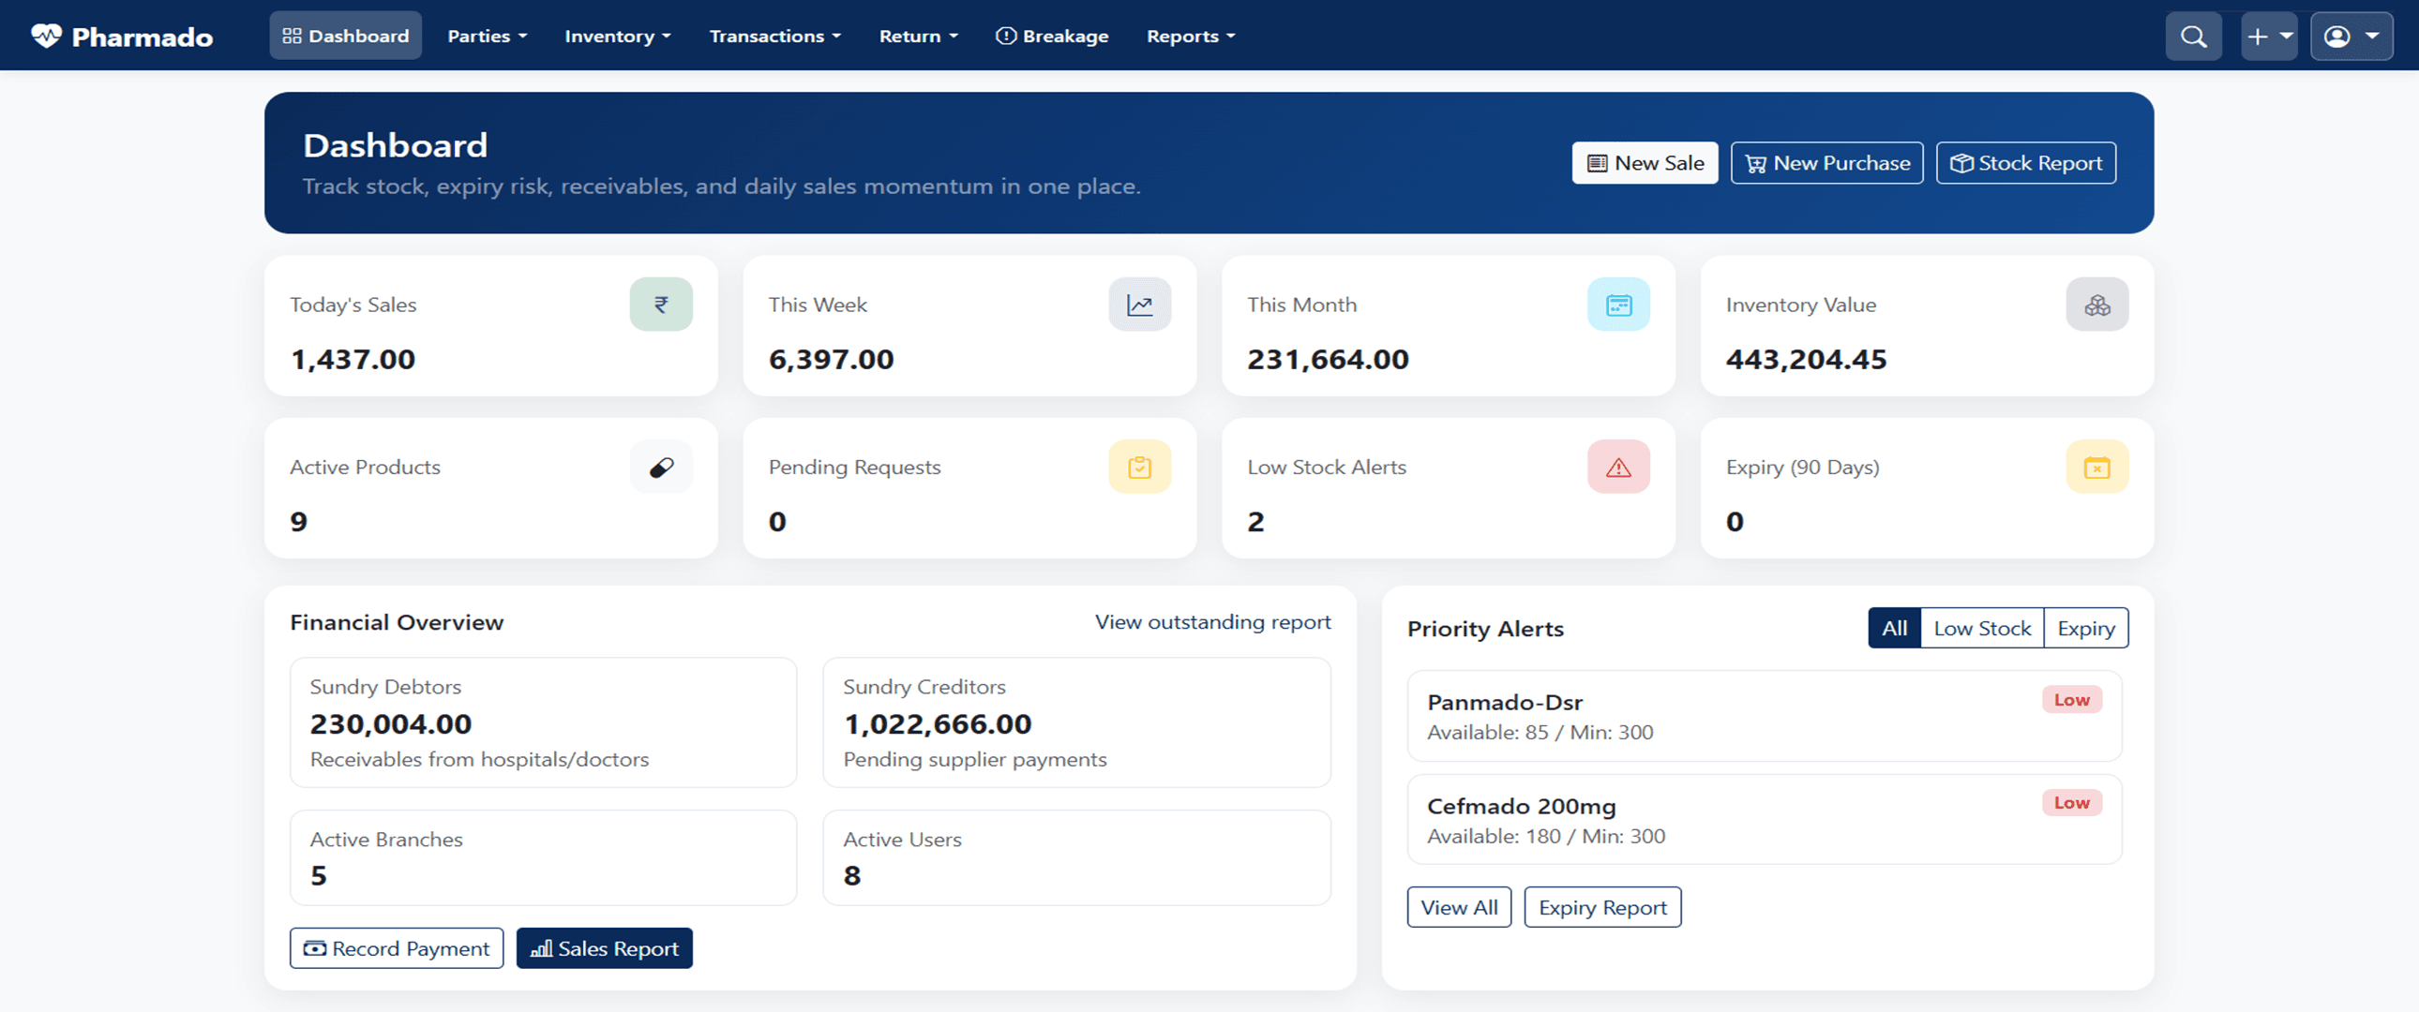Image resolution: width=2419 pixels, height=1012 pixels.
Task: Click the New Sale button
Action: click(x=1645, y=163)
